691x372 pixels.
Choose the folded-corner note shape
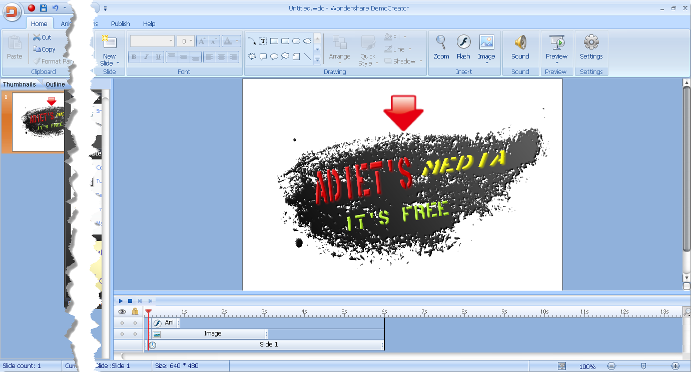point(296,56)
